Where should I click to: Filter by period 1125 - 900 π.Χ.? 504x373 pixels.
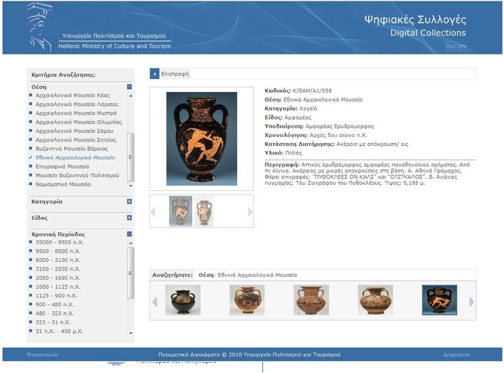[56, 295]
